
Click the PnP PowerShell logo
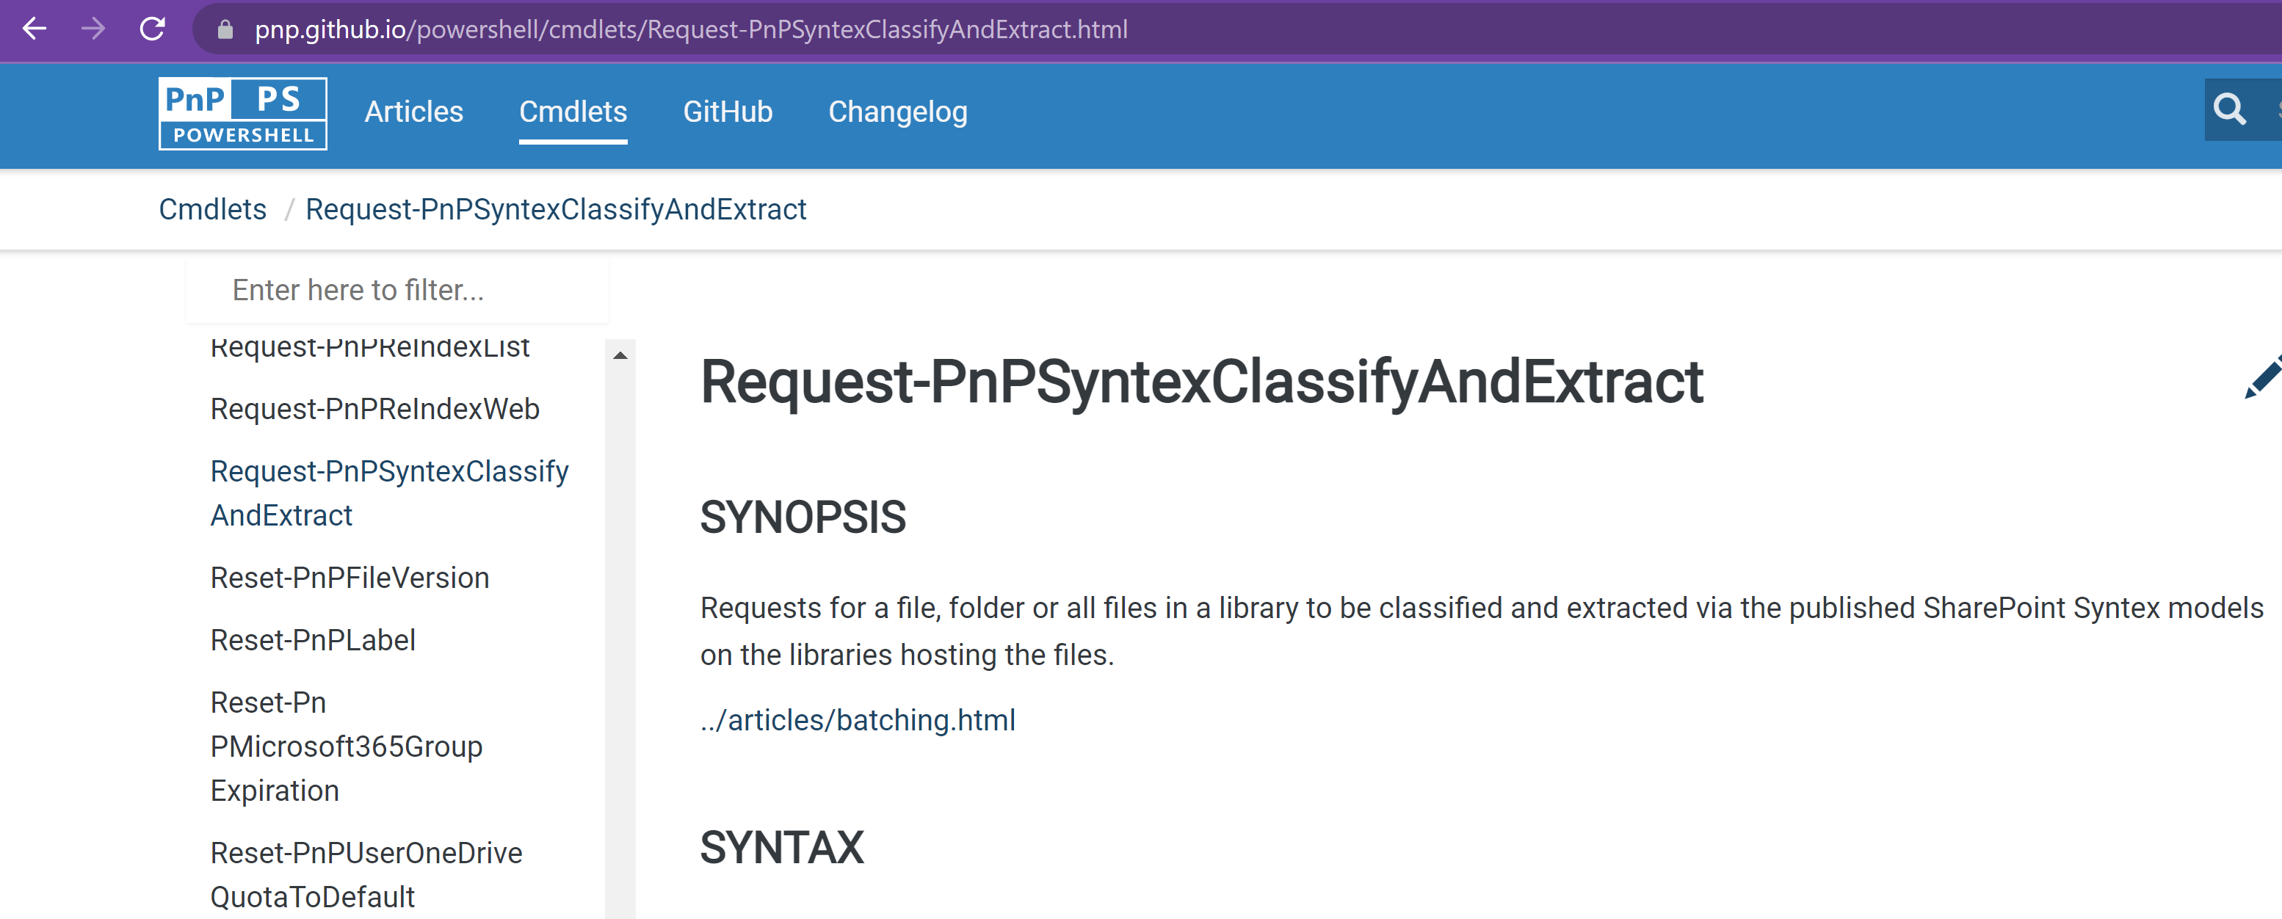(243, 113)
